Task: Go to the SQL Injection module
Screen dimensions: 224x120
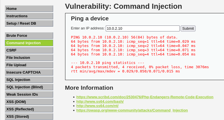Action: (x=29, y=80)
